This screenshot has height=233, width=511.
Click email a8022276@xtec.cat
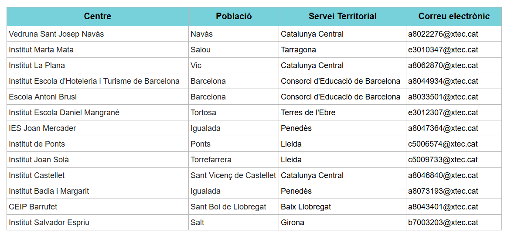443,34
